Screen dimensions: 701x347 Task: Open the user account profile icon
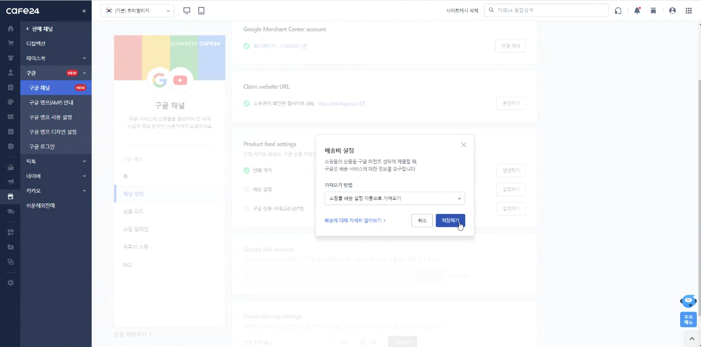pos(672,10)
